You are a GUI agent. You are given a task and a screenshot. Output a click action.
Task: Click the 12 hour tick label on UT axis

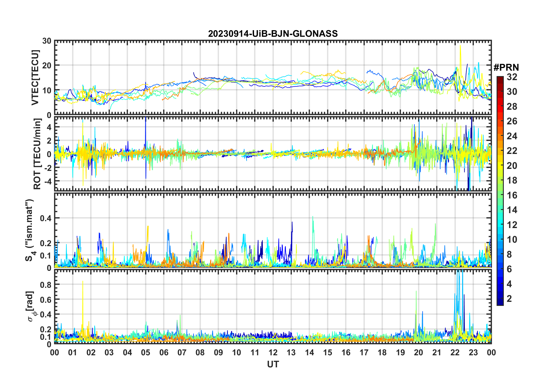273,352
